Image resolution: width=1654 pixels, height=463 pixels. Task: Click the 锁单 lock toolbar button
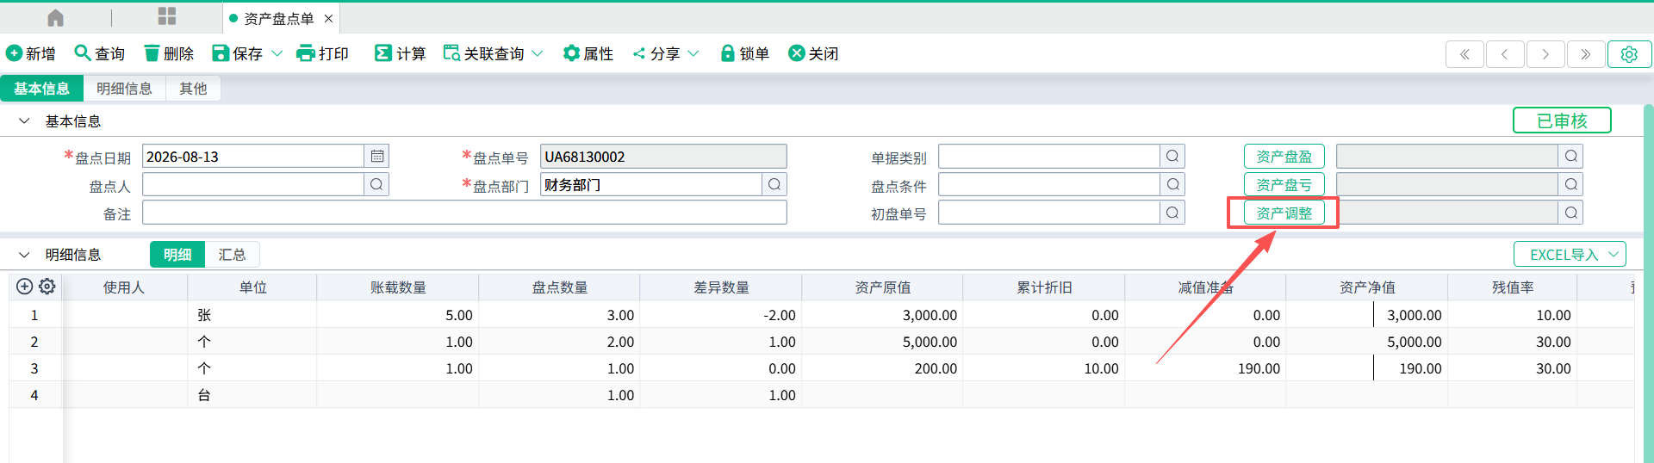click(744, 53)
